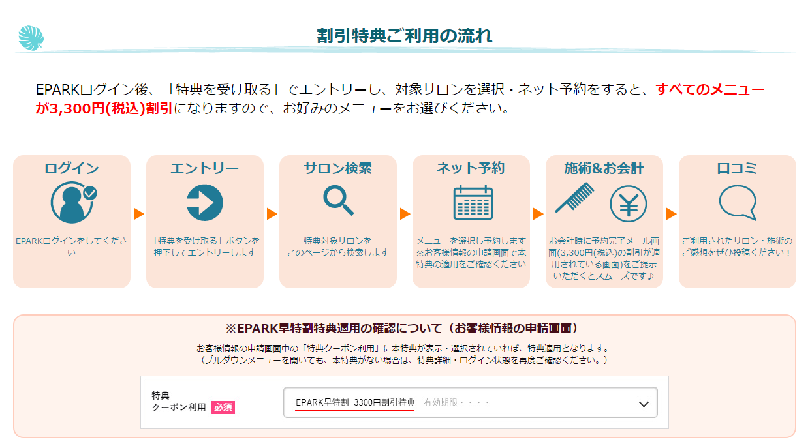Image resolution: width=810 pixels, height=444 pixels.
Task: Click the エントリー step title
Action: 205,168
